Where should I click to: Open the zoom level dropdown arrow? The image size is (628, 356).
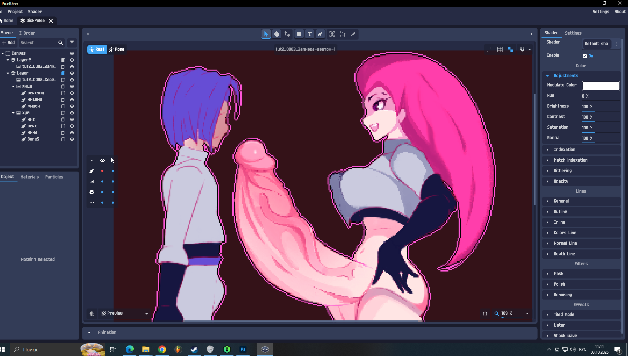[x=527, y=313]
